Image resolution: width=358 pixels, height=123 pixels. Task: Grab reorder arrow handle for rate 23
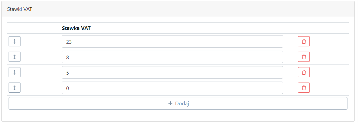coord(15,41)
